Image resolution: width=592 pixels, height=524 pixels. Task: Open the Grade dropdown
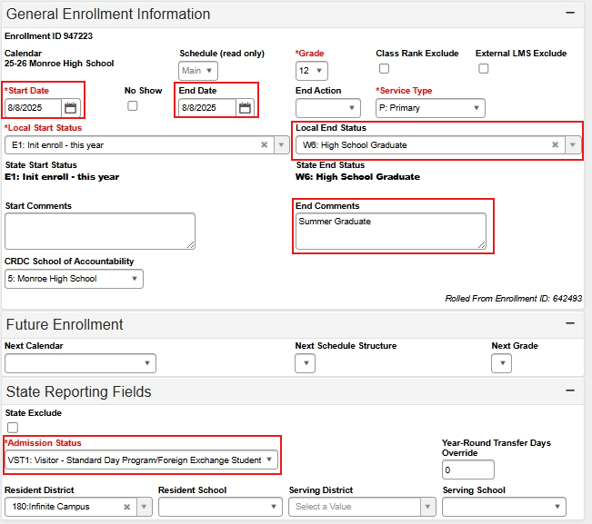[311, 71]
